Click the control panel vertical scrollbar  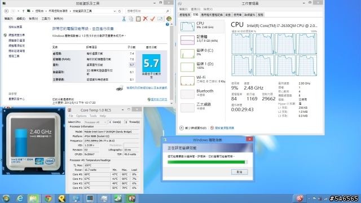[171, 64]
